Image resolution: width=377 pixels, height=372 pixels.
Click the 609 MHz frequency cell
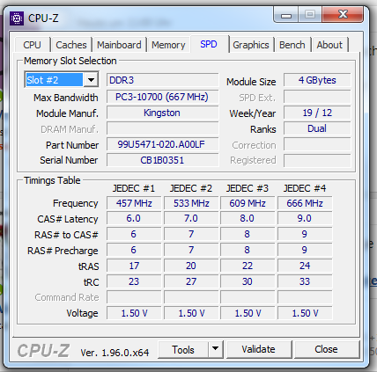coord(248,203)
